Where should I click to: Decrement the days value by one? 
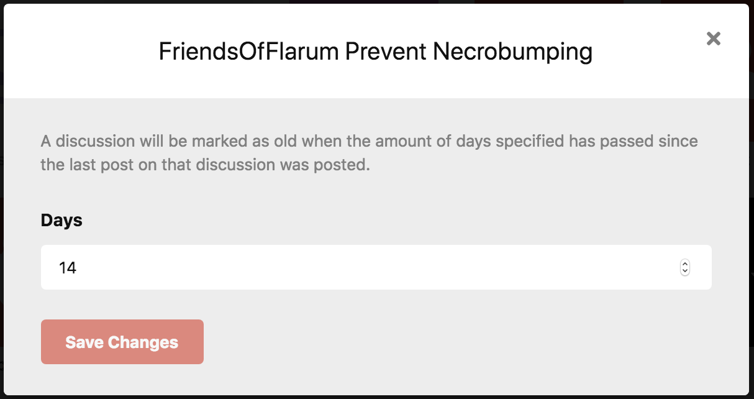tap(685, 272)
